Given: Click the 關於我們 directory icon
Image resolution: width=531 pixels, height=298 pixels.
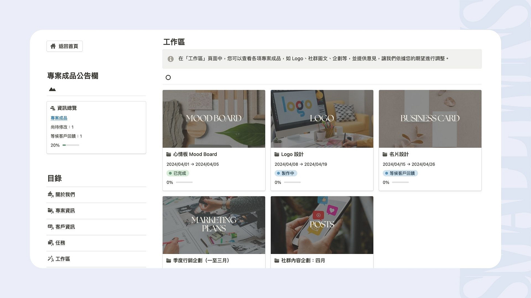Looking at the screenshot, I should [50, 194].
